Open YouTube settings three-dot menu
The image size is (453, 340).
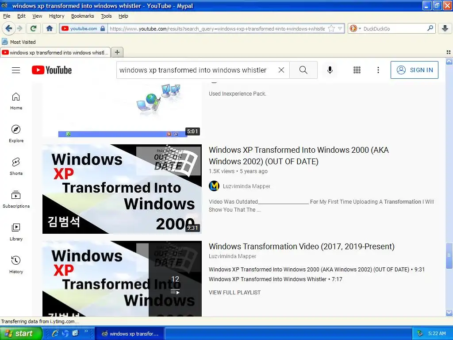378,70
